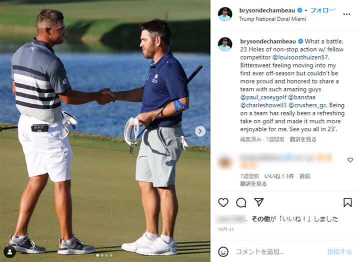
Task: Open @paul_caseygolf profile mention
Action: [x=263, y=97]
